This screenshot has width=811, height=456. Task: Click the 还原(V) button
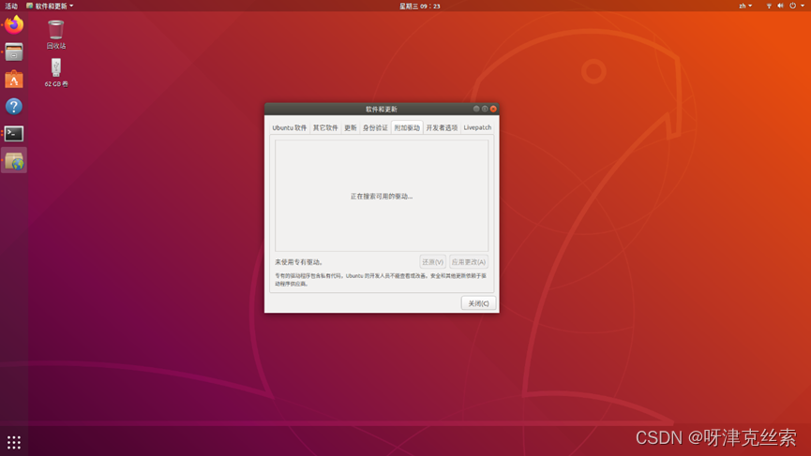tap(432, 262)
